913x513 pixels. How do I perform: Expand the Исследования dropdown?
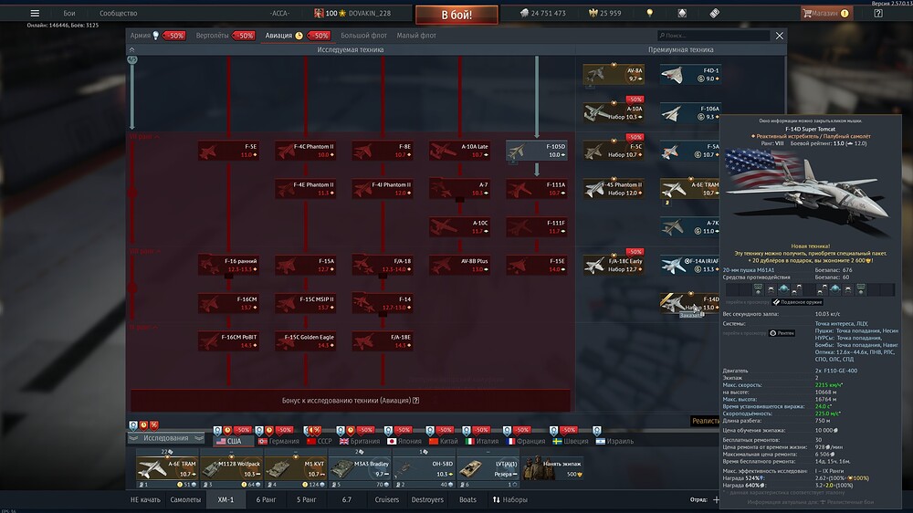(x=166, y=438)
